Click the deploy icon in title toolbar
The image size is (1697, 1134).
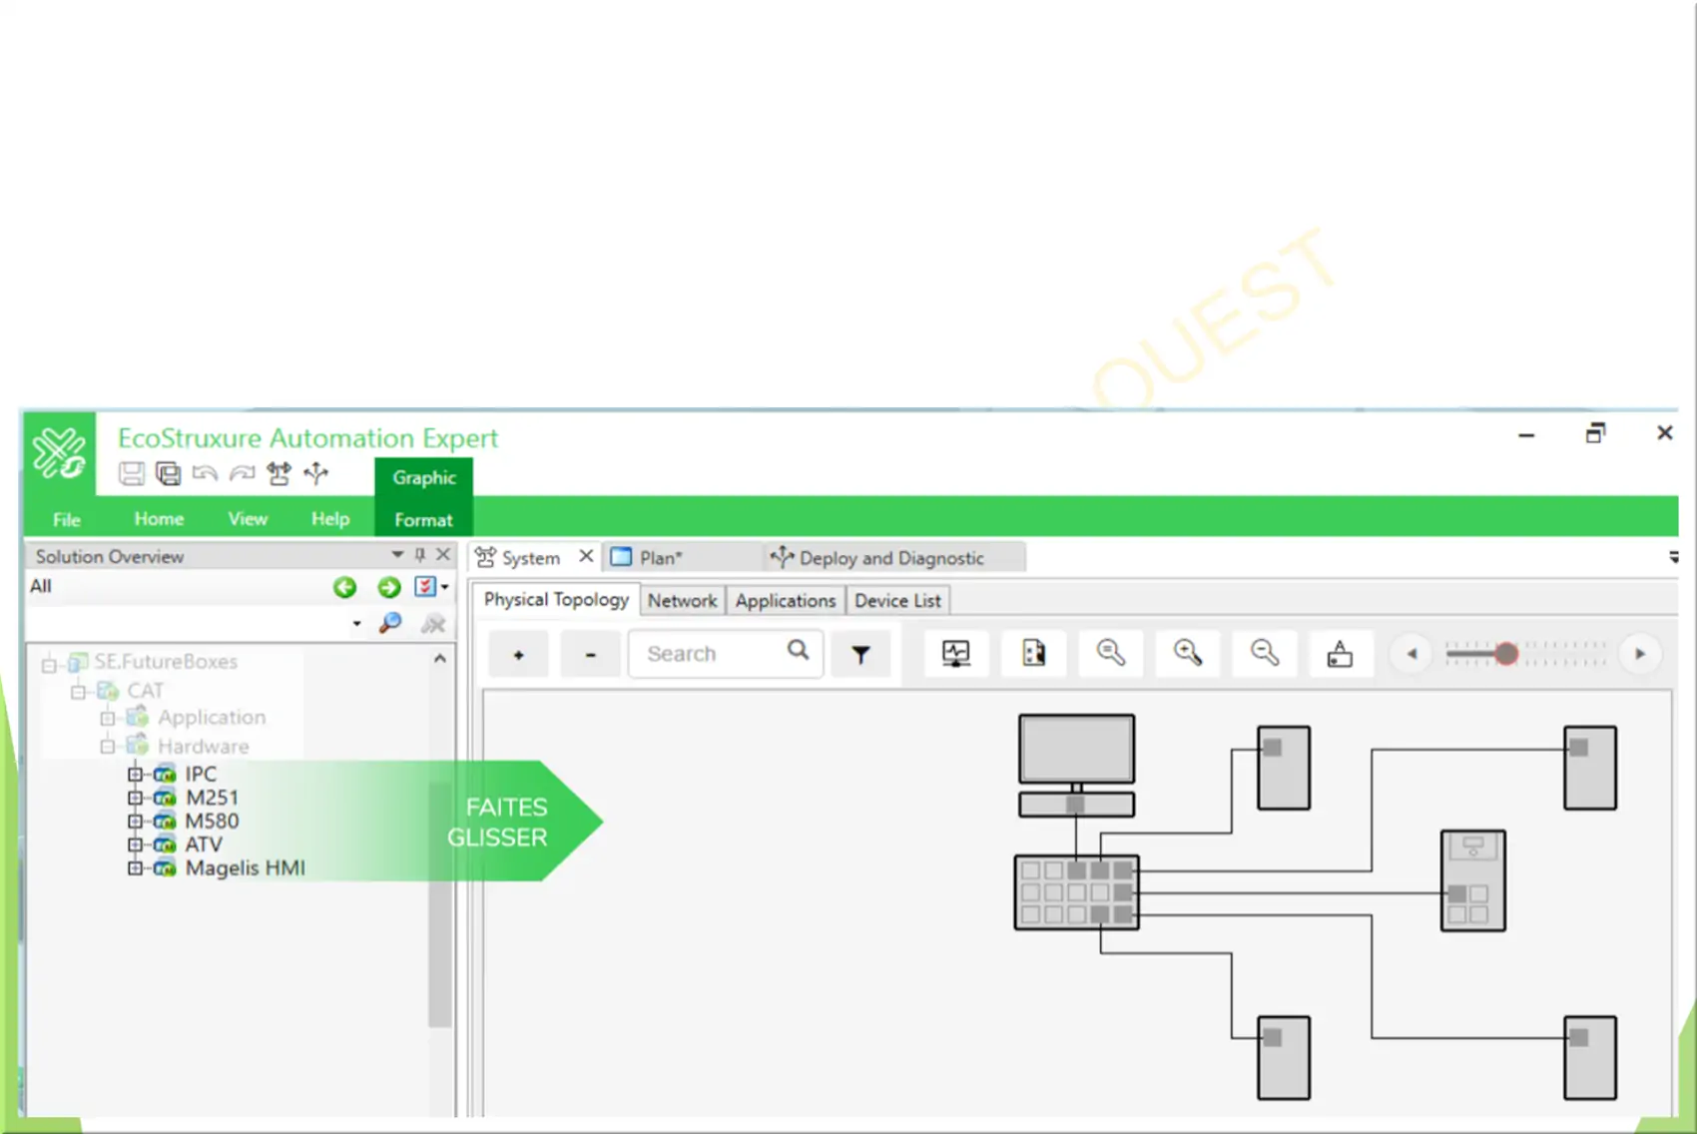click(x=315, y=473)
